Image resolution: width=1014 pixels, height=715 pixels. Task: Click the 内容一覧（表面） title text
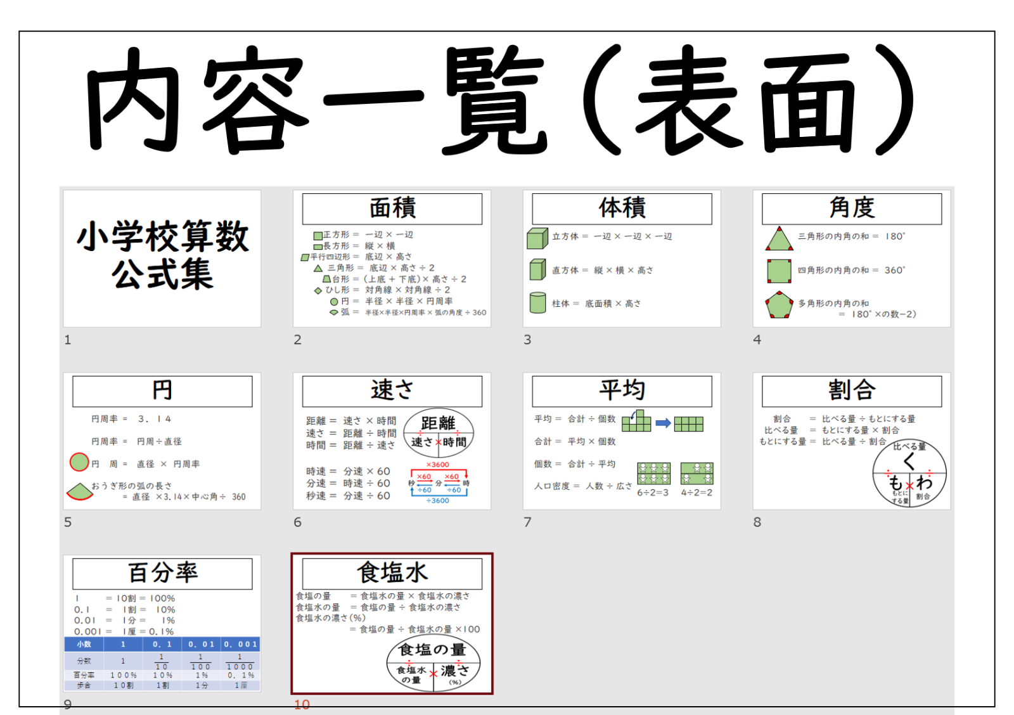(x=501, y=101)
